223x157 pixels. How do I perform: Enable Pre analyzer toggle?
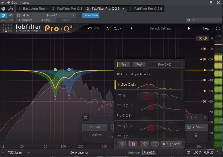coord(123,64)
